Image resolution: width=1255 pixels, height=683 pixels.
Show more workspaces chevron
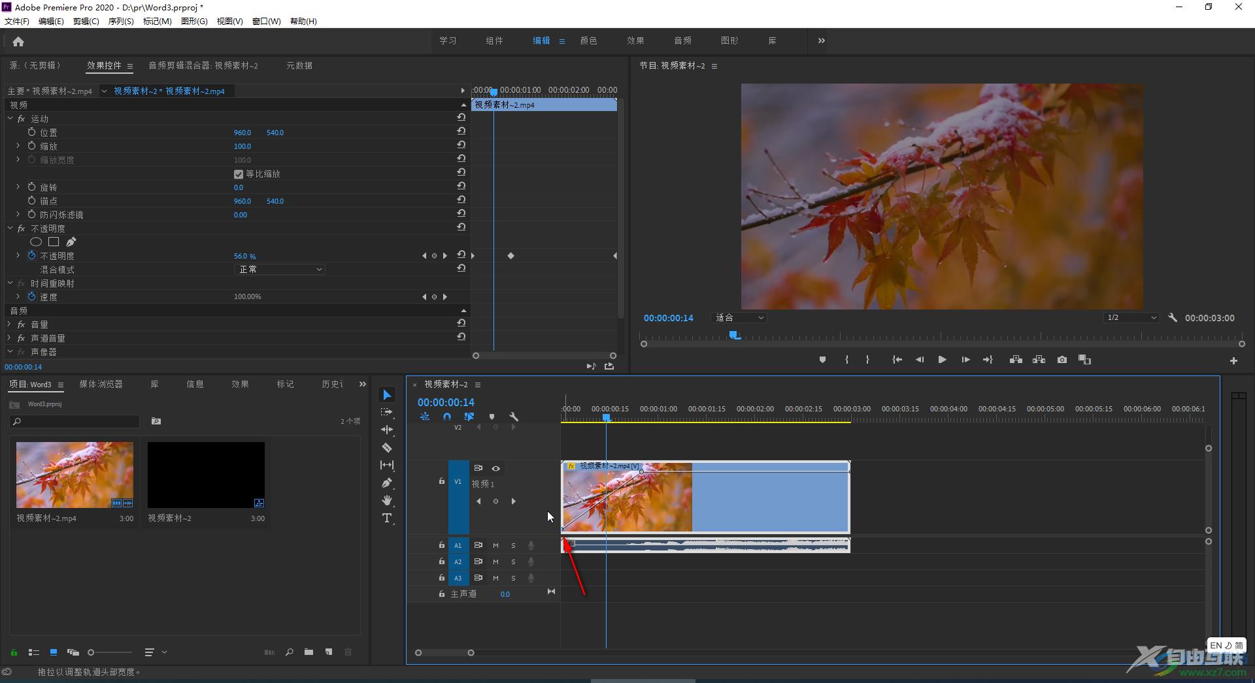[x=821, y=40]
